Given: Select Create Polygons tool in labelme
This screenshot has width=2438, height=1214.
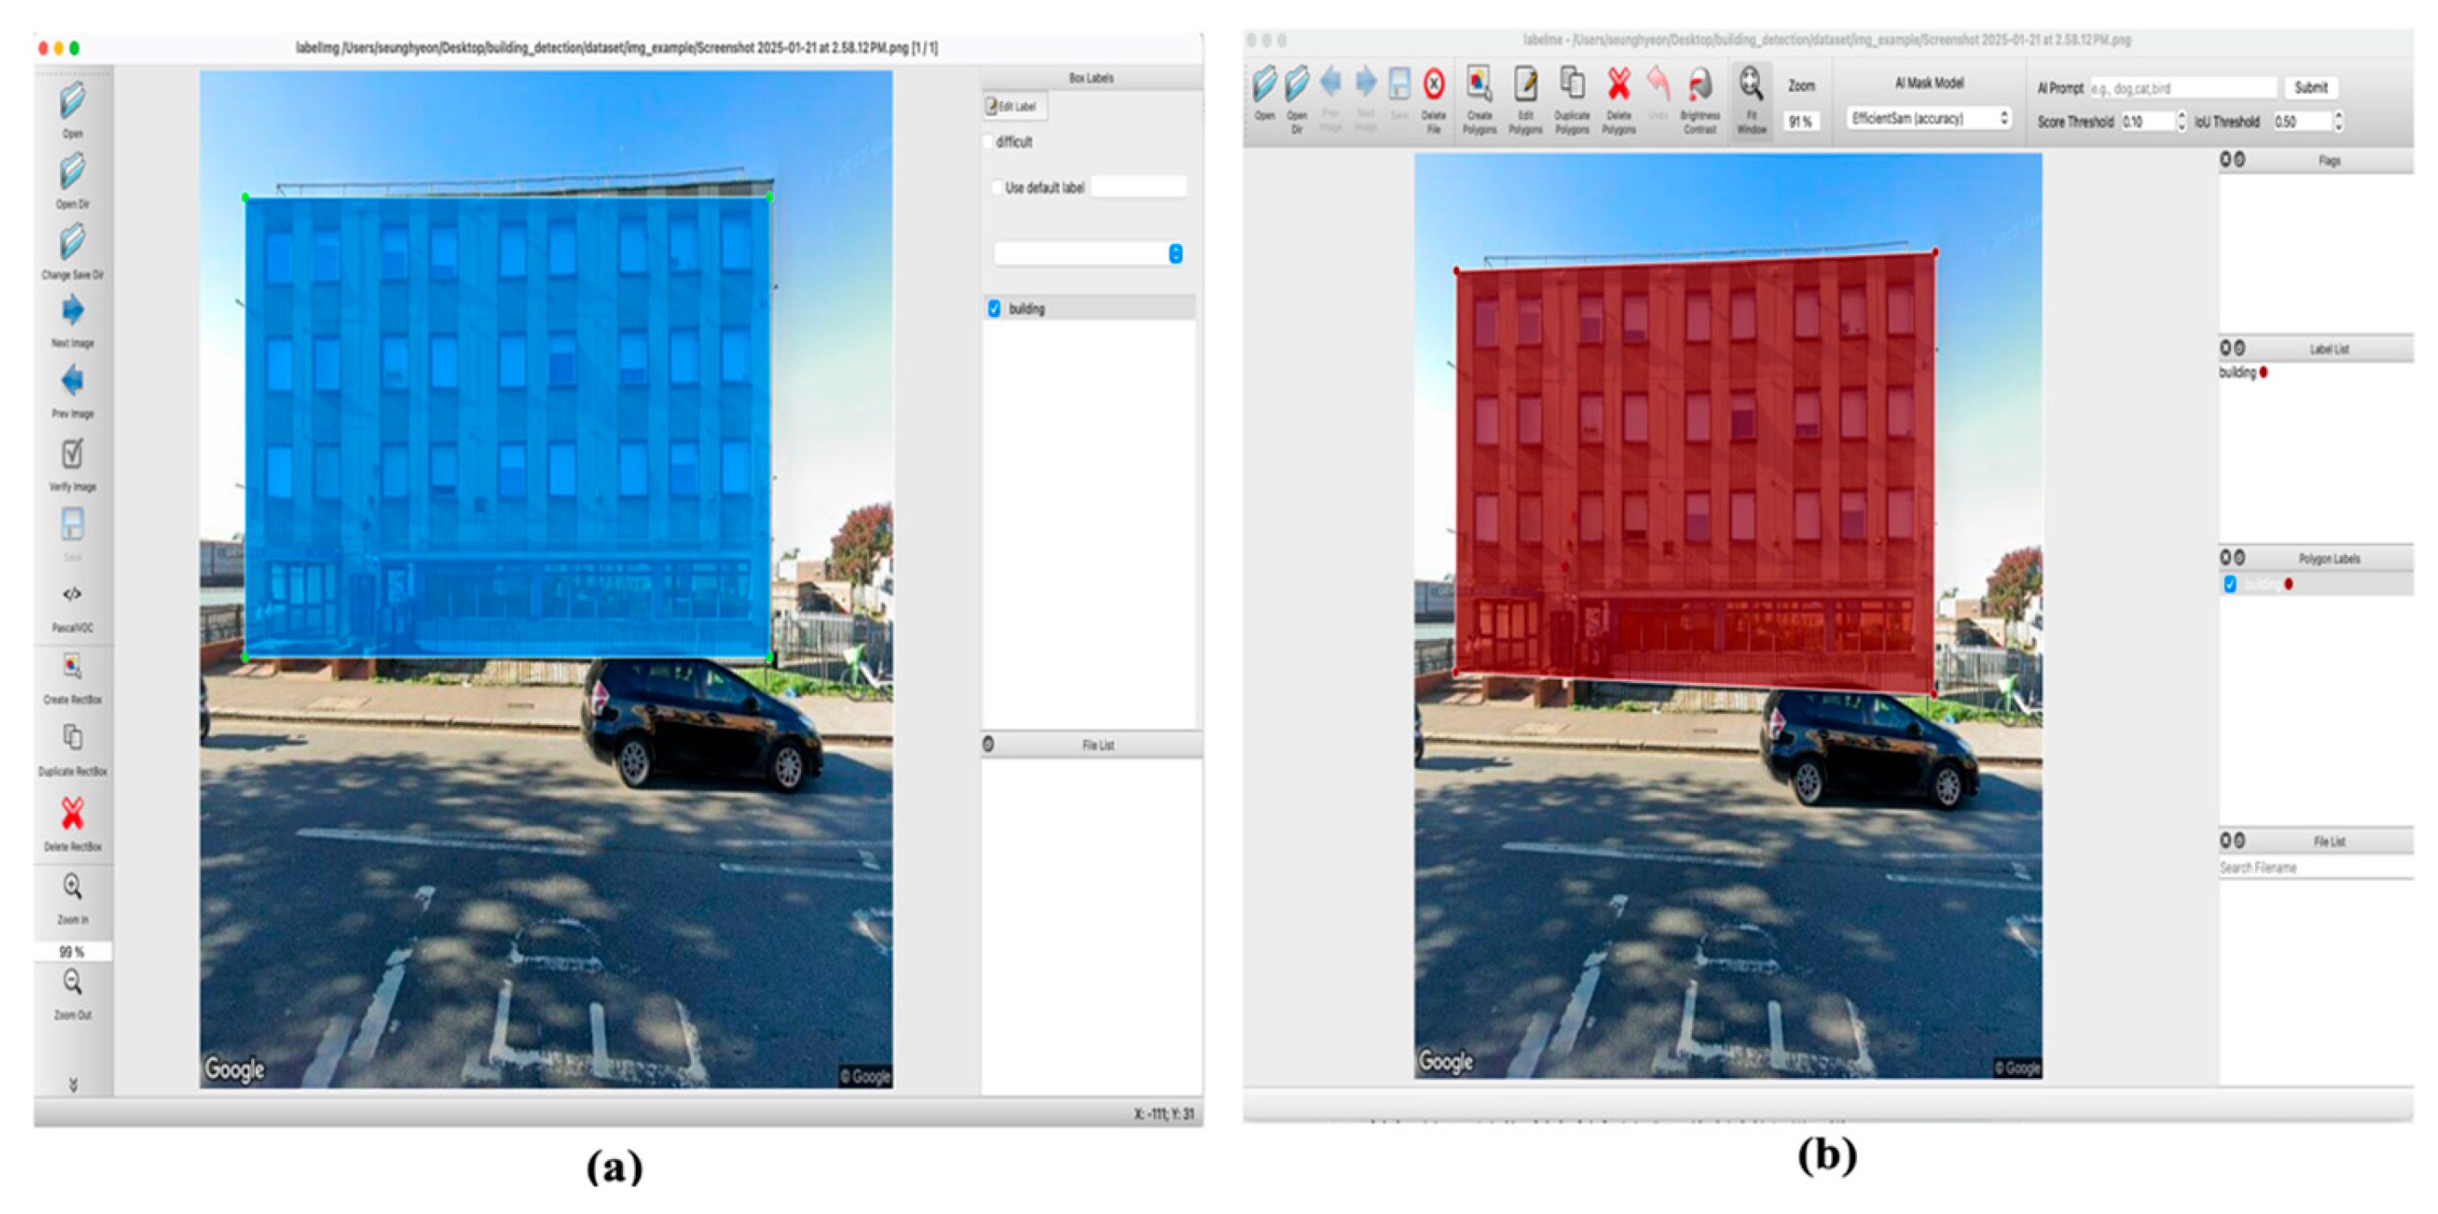Looking at the screenshot, I should click(1478, 84).
